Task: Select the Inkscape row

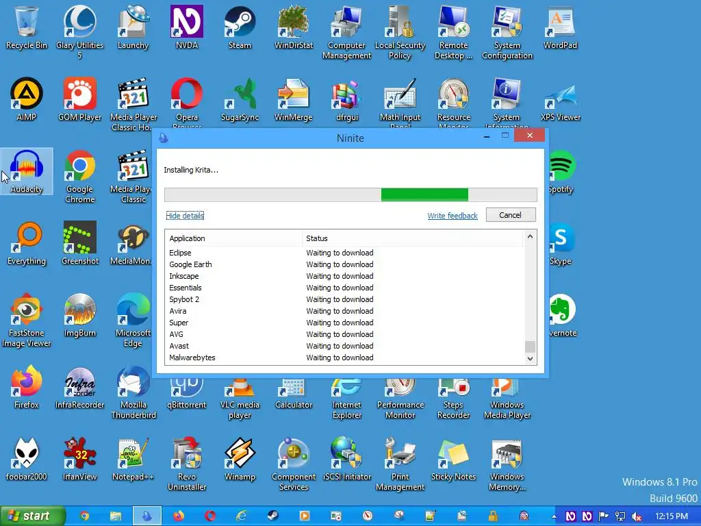Action: (x=344, y=276)
